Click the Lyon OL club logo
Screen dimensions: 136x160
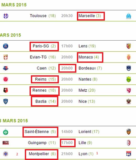129,154
